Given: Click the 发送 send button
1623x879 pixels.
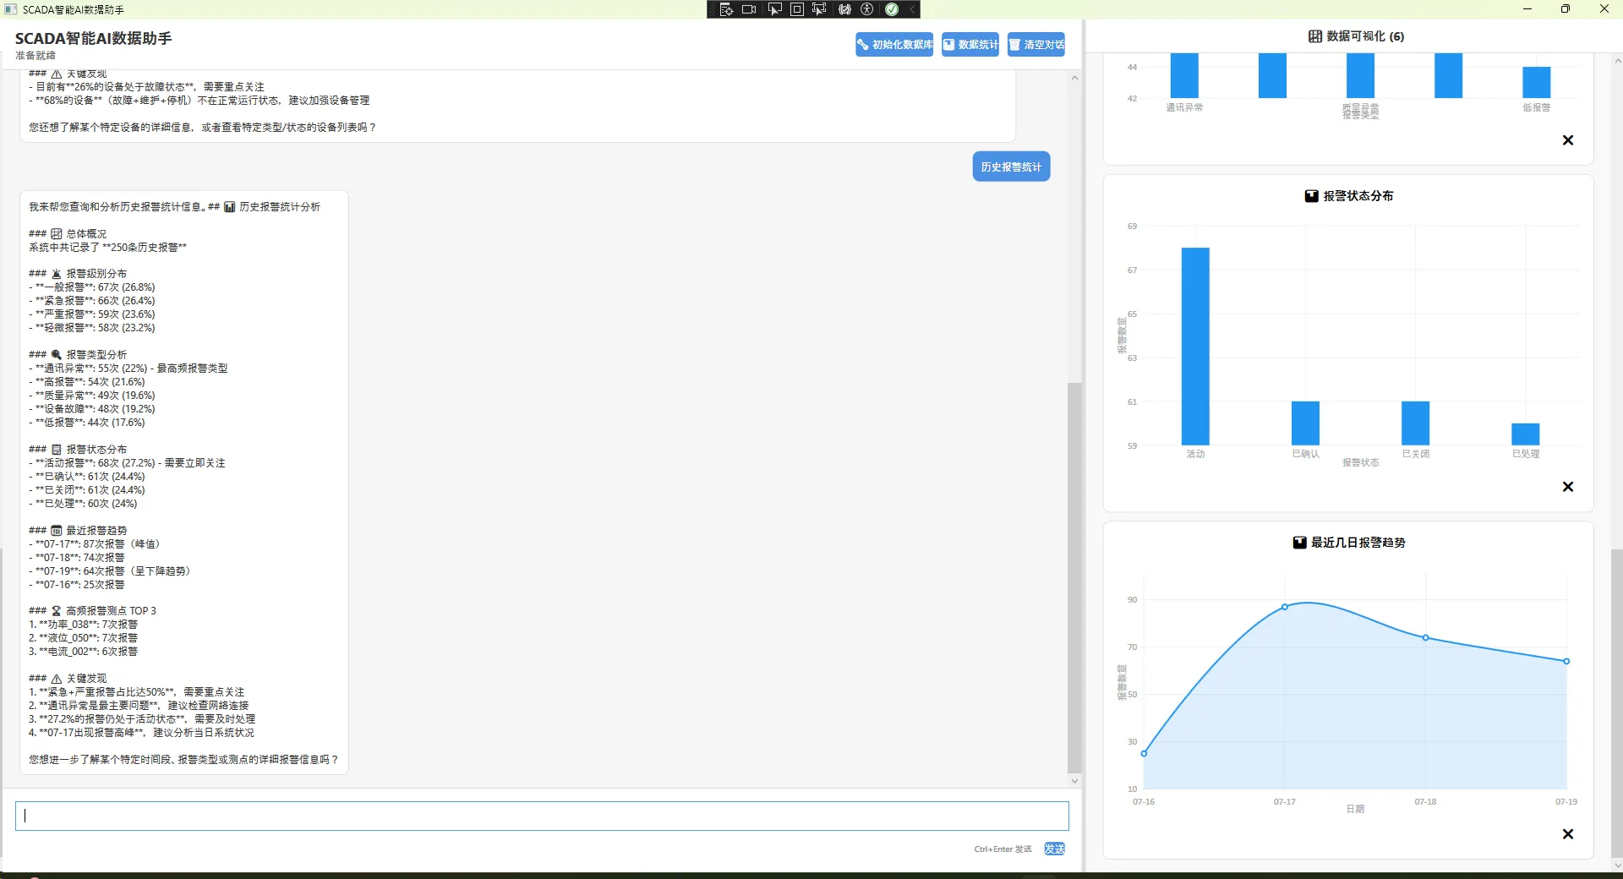Looking at the screenshot, I should 1054,849.
